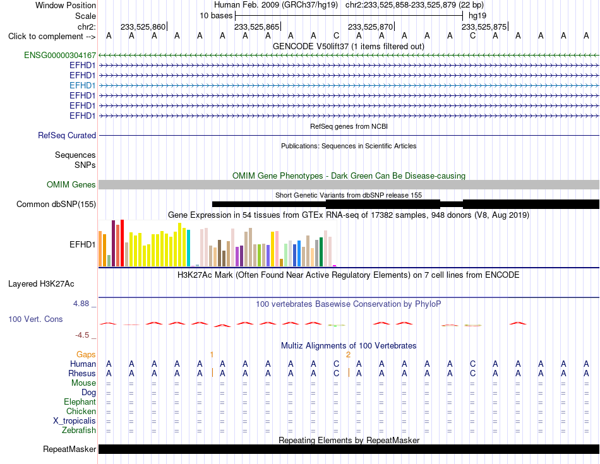Image resolution: width=600 pixels, height=464 pixels.
Task: Select the Human alignment row label
Action: (83, 364)
